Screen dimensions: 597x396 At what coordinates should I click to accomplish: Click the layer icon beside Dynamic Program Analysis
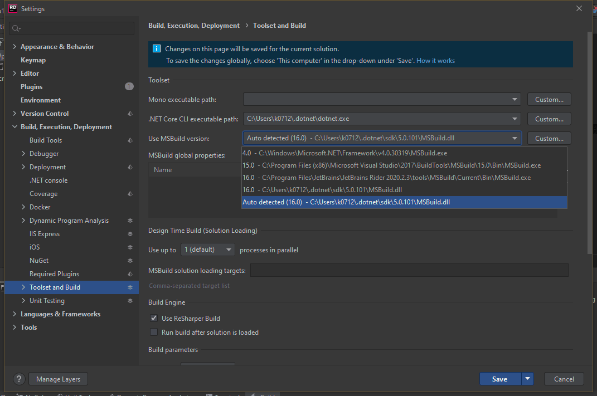(130, 221)
